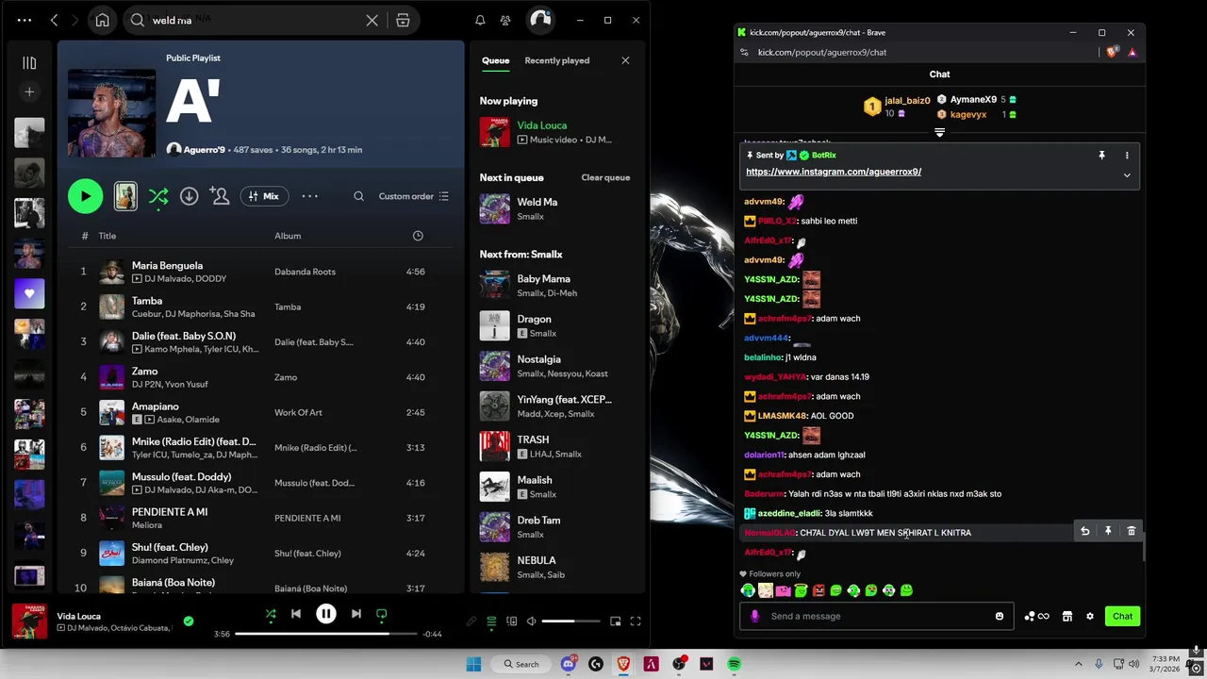Play the A' playlist with green button
Screen dimensions: 1207x679
tap(85, 196)
